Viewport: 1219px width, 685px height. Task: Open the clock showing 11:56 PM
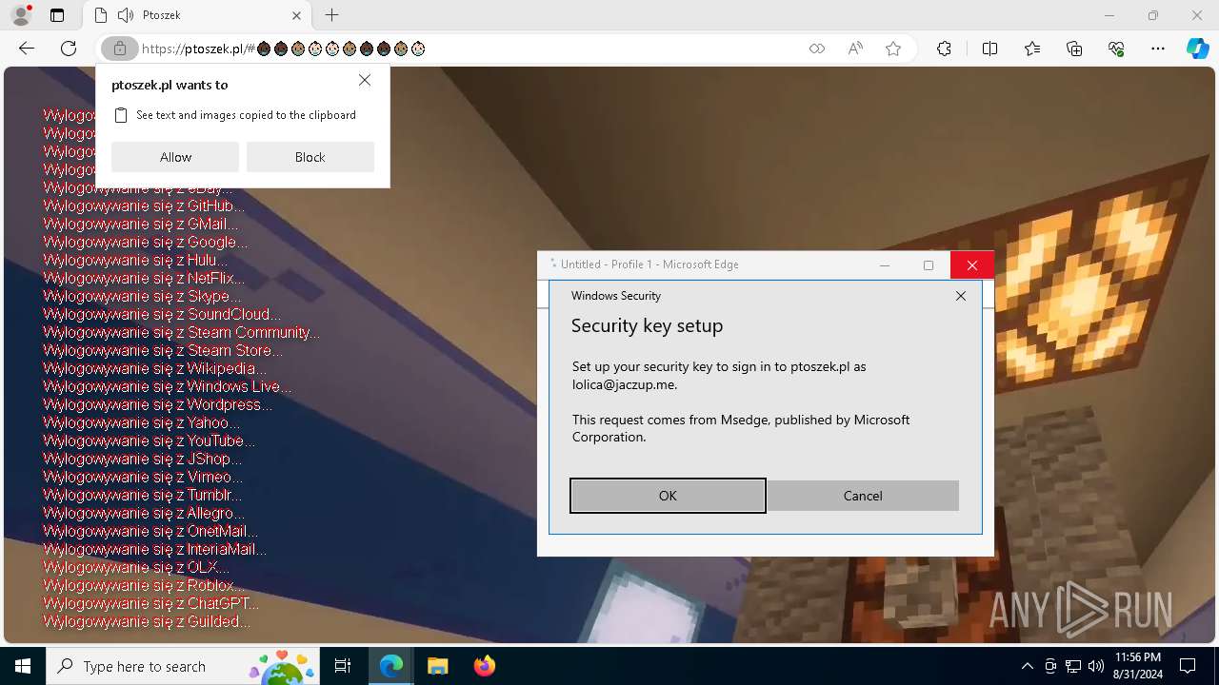[1137, 666]
